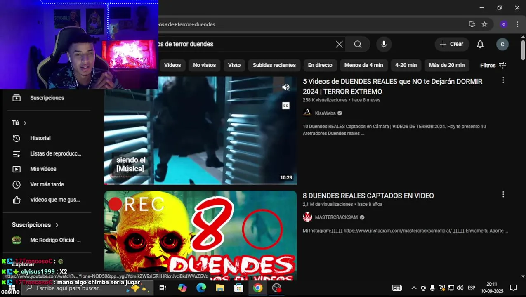Open the Chrome profile avatar

click(x=503, y=24)
